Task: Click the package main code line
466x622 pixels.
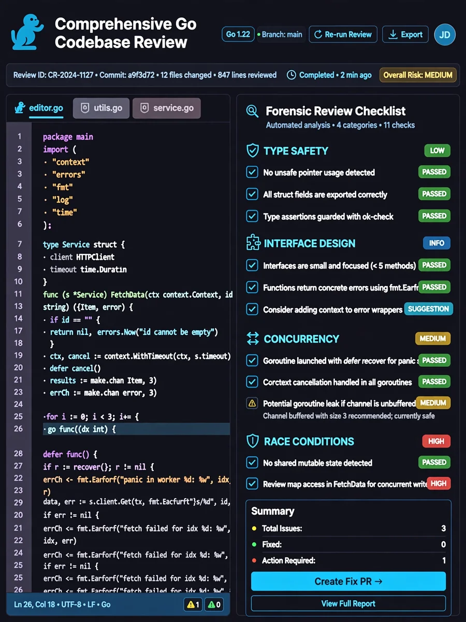Action: (68, 137)
